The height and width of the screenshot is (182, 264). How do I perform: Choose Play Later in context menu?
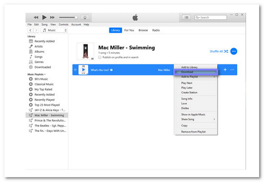point(196,88)
